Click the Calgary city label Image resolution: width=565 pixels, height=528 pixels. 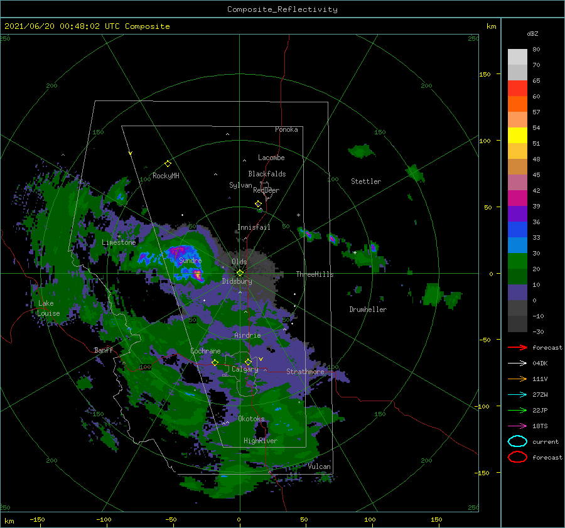[x=245, y=369]
